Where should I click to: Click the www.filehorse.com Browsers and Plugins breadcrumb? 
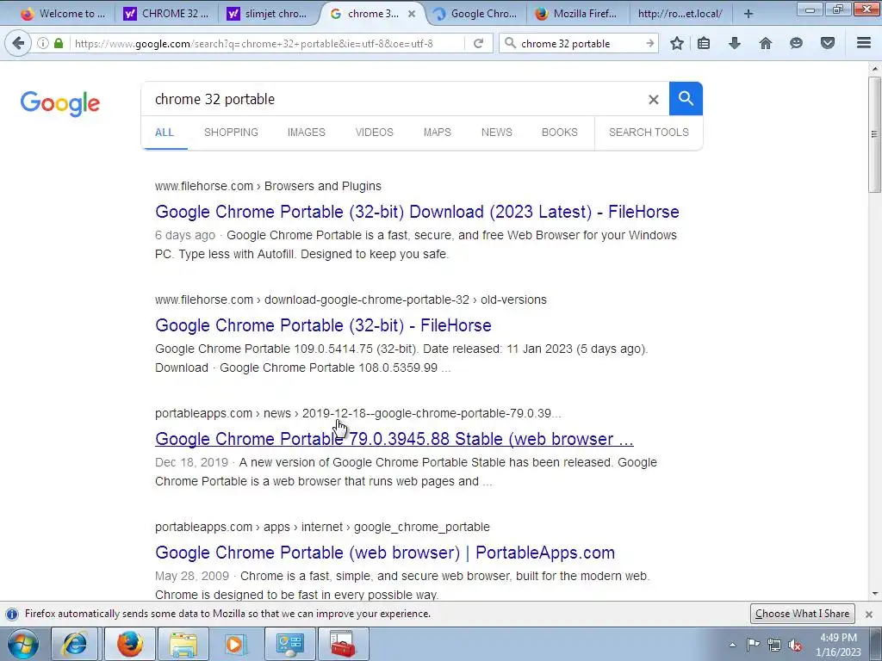[x=268, y=186]
